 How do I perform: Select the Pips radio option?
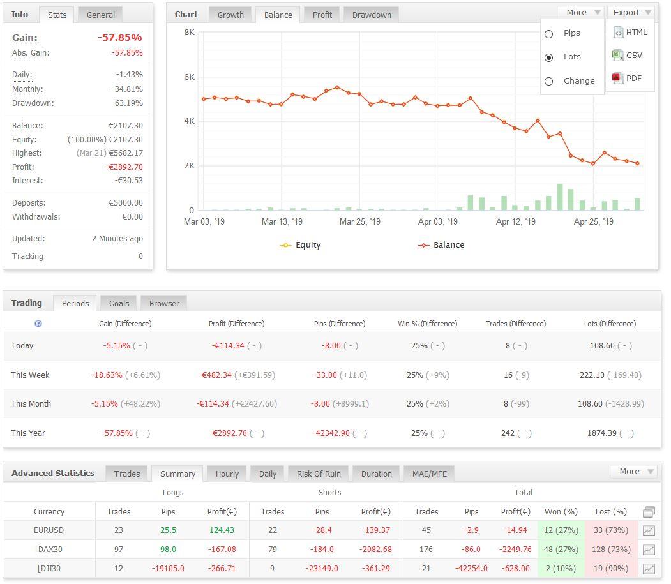(548, 34)
